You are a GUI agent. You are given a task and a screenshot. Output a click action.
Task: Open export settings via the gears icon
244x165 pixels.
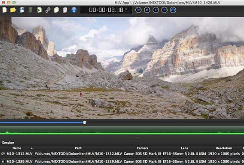pos(48,10)
